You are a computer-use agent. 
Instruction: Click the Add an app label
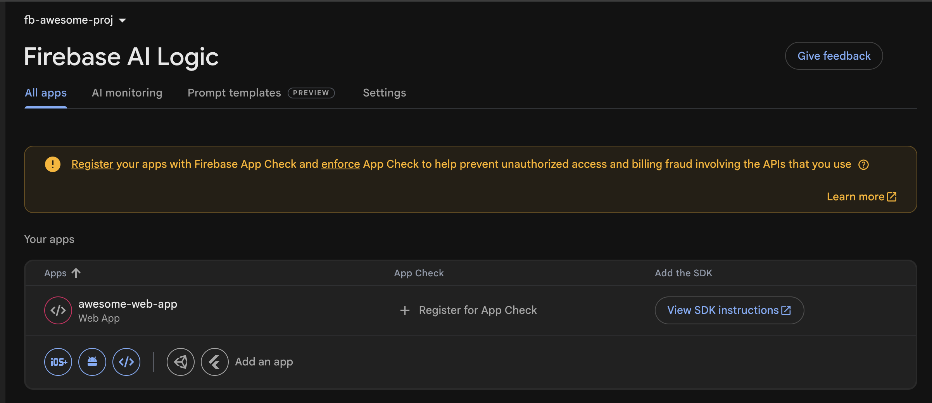[x=264, y=362]
